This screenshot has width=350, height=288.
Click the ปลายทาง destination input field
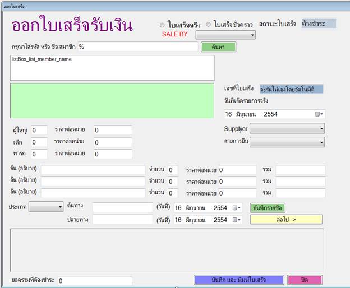click(122, 220)
